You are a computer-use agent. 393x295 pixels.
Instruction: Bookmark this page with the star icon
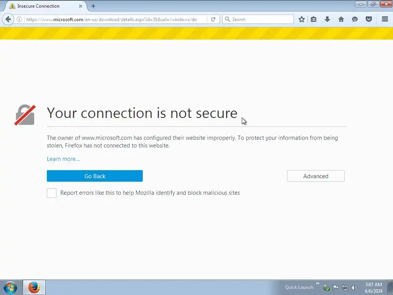click(302, 19)
